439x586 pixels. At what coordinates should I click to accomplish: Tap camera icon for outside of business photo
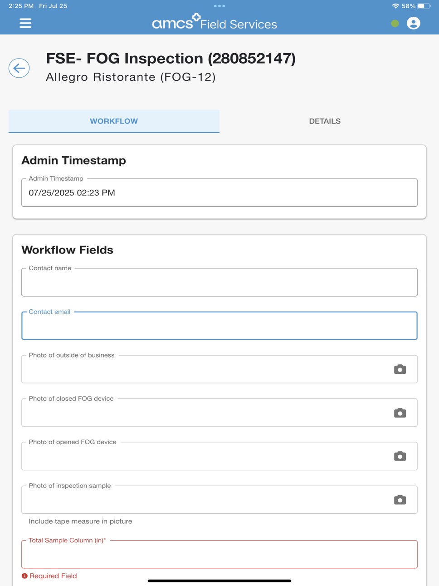(400, 369)
